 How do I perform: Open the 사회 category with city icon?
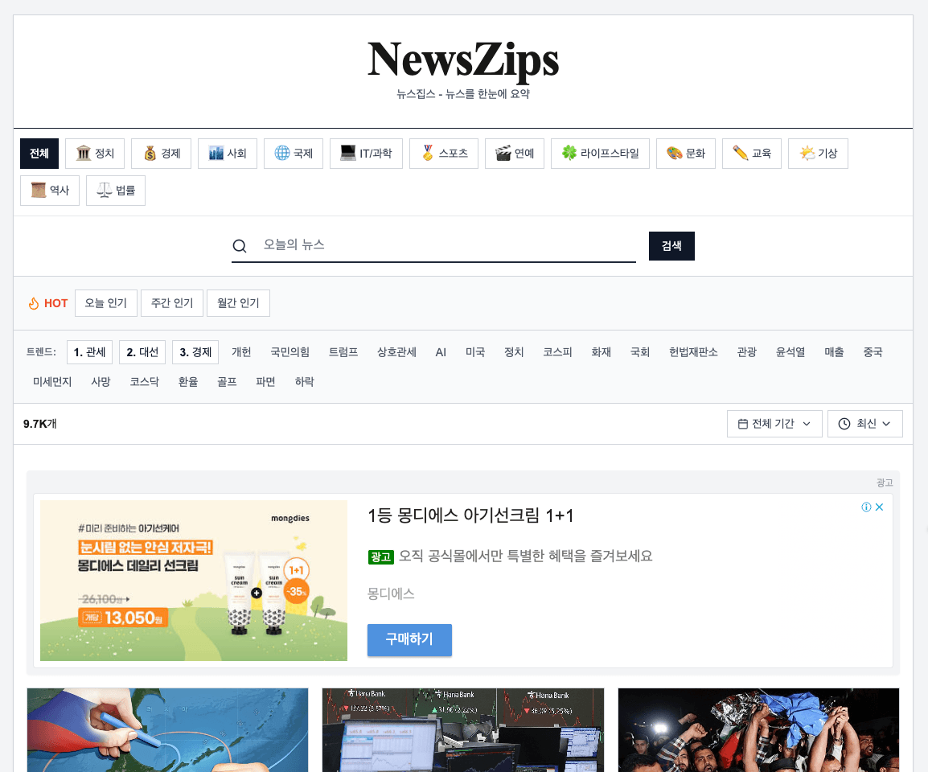[x=228, y=154]
